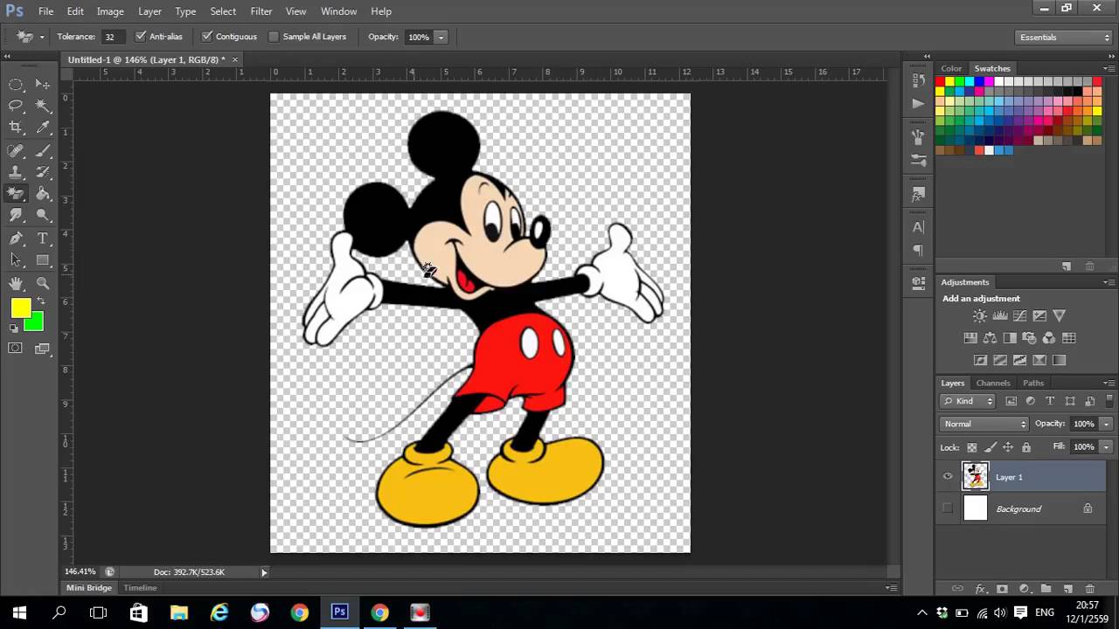This screenshot has height=629, width=1119.
Task: Toggle lock transparent pixels
Action: point(971,447)
